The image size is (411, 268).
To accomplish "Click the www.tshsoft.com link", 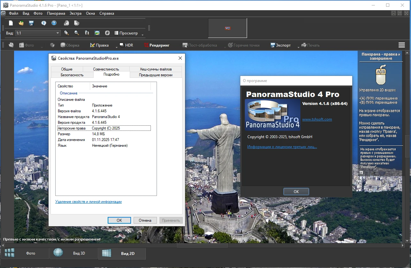I will coord(317,119).
